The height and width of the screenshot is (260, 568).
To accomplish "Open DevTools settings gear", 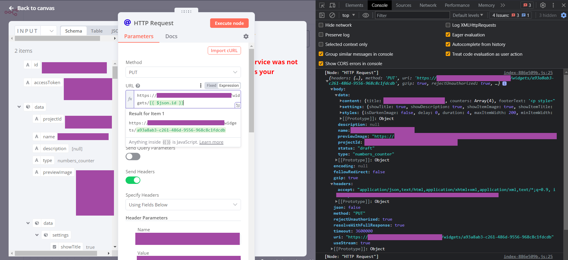I will click(543, 5).
